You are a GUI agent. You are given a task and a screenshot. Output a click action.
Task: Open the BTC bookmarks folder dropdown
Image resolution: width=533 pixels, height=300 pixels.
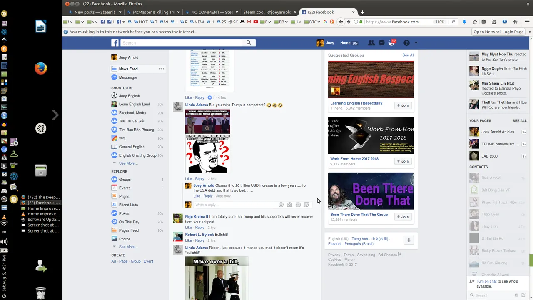point(311,22)
